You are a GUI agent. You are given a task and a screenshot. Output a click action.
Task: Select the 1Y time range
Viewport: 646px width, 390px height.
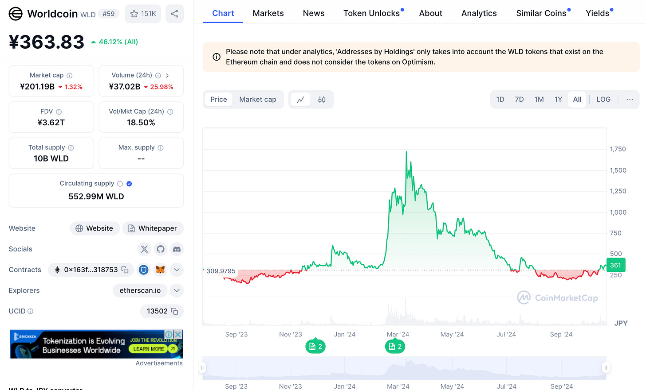coord(558,100)
